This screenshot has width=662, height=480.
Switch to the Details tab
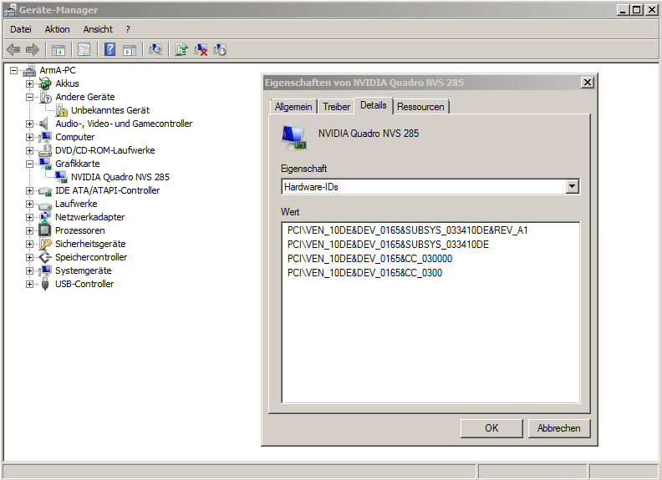(374, 105)
